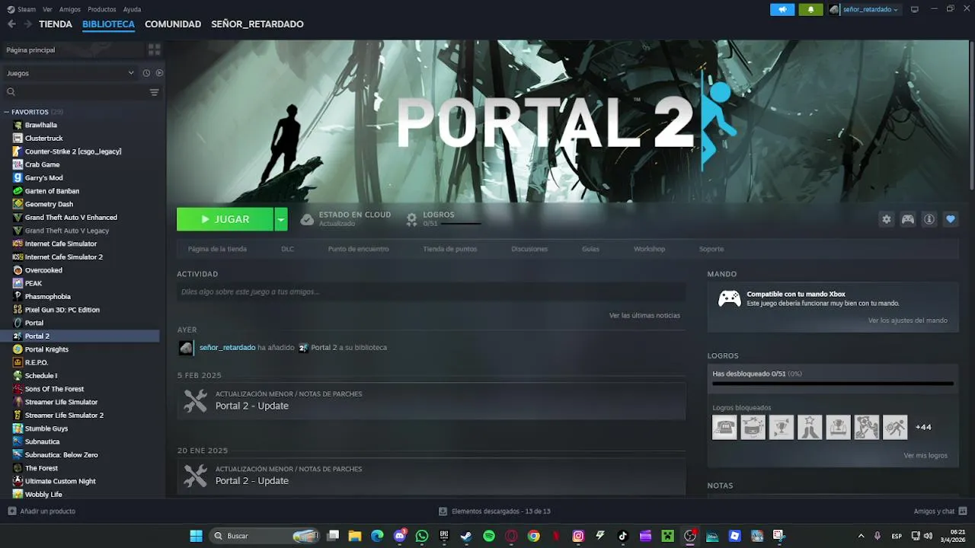The image size is (975, 548).
Task: Go back with the left arrow
Action: click(x=11, y=24)
